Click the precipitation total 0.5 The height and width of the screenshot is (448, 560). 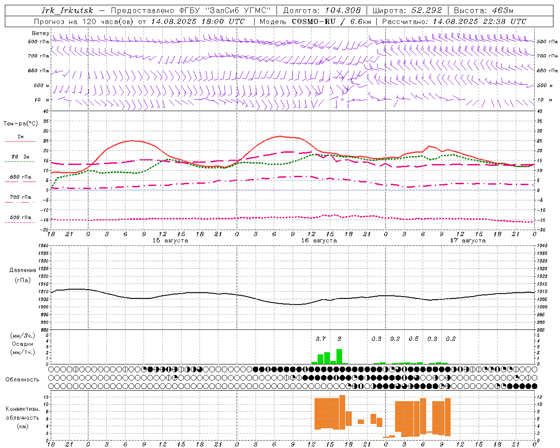coord(413,339)
